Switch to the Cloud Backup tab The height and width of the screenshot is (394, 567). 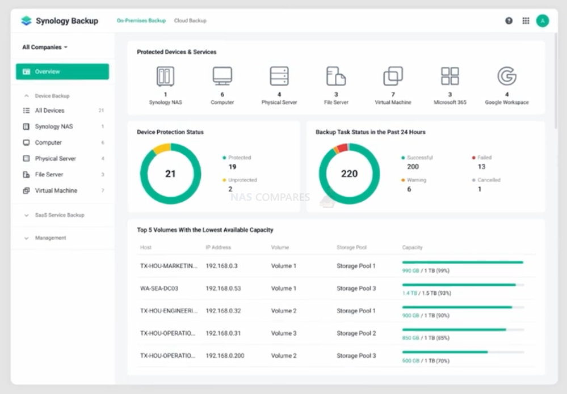[190, 20]
